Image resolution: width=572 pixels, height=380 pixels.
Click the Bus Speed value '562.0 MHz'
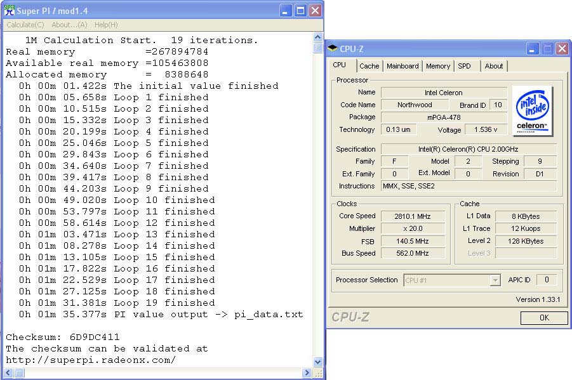[413, 253]
